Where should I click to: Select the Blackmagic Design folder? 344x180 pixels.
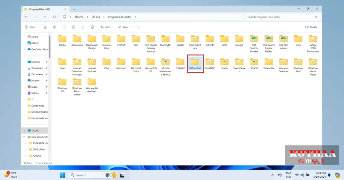(x=92, y=42)
